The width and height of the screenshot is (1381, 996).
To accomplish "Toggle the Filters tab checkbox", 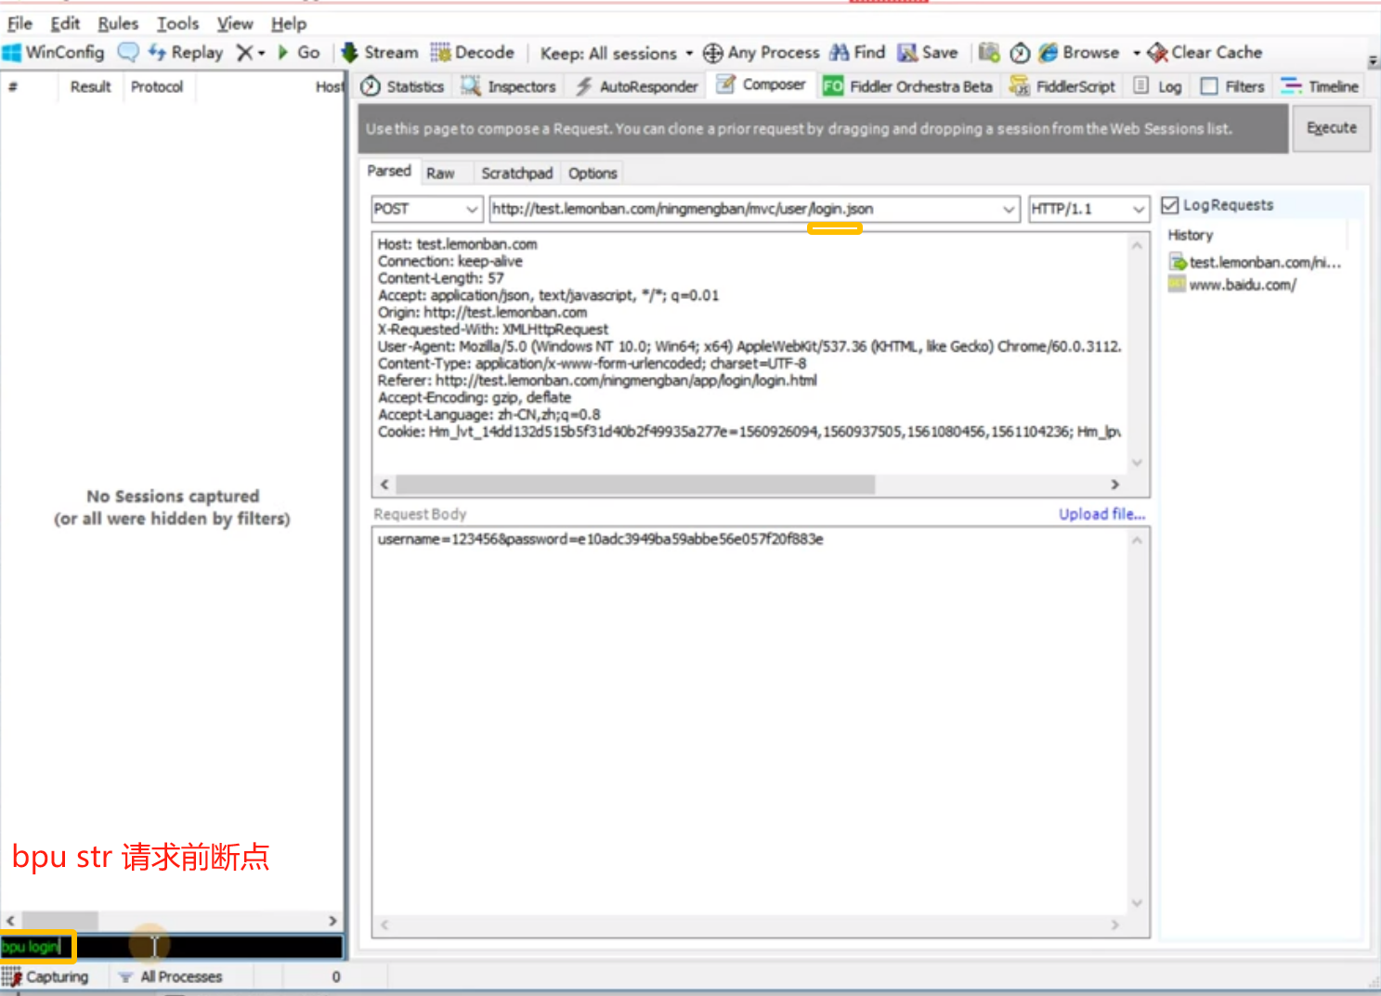I will pos(1209,86).
